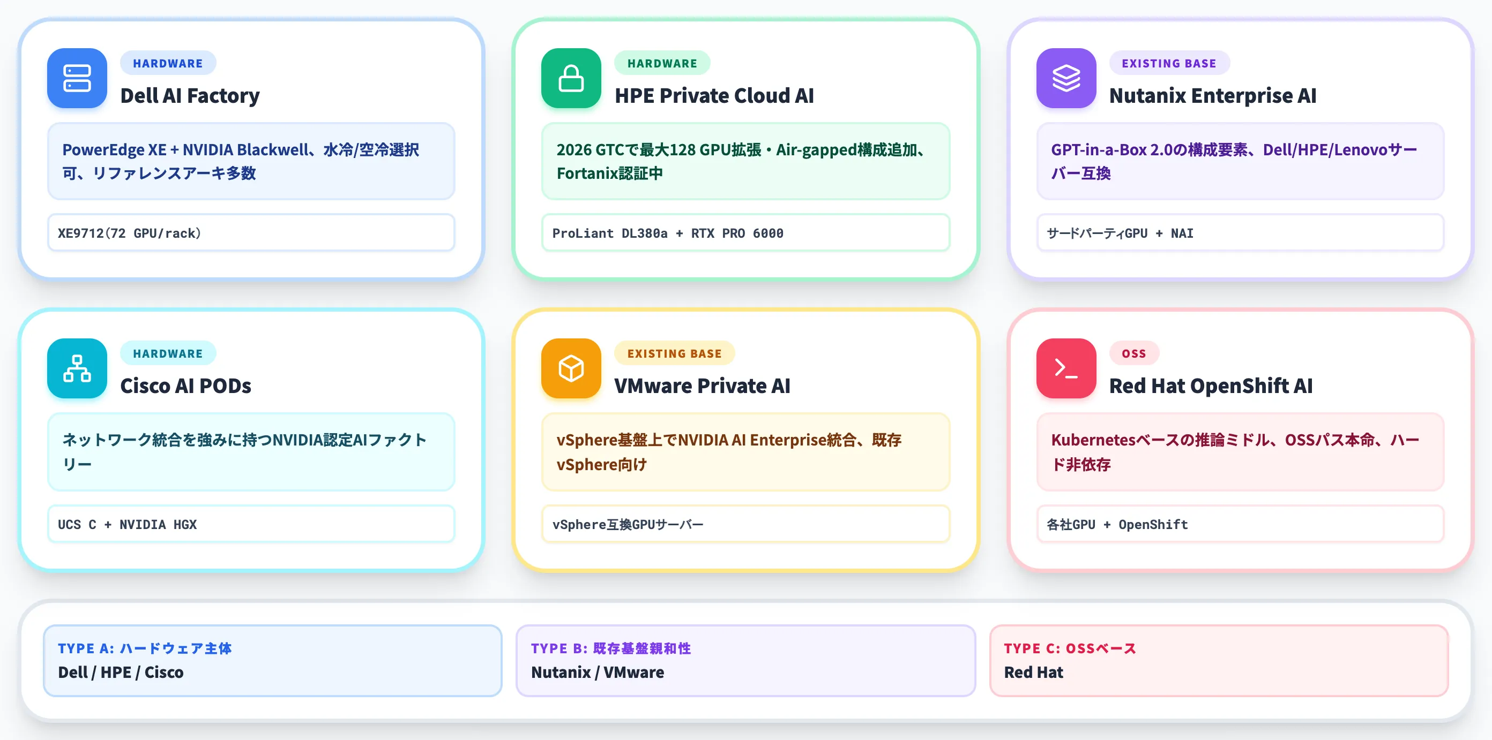1492x740 pixels.
Task: Select the VMware Private AI heading
Action: point(702,386)
